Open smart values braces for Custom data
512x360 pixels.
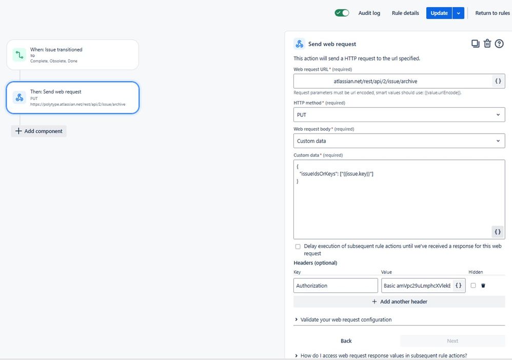point(497,232)
